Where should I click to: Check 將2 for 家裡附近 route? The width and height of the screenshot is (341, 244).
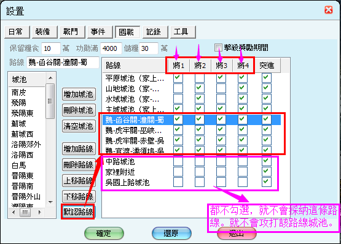tap(200, 172)
